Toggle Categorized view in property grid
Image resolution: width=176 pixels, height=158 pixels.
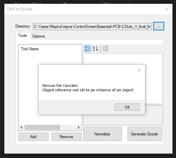click(x=88, y=49)
